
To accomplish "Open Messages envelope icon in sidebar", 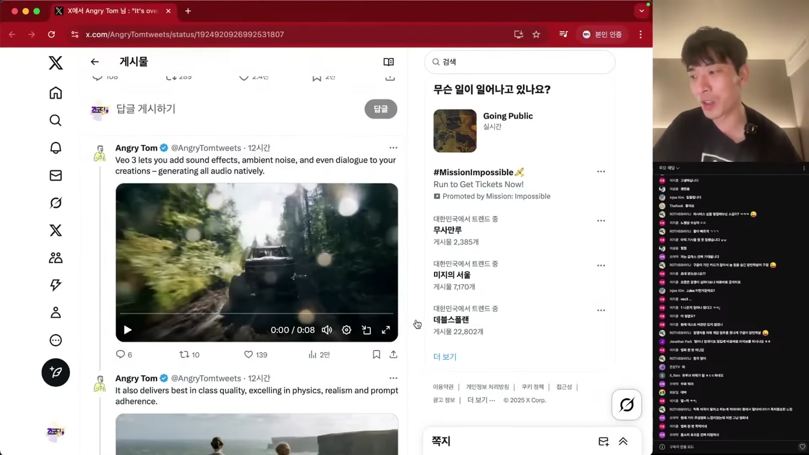I will click(x=55, y=175).
